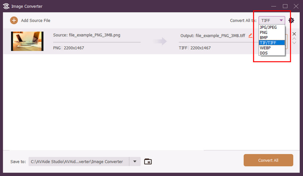This screenshot has width=303, height=176.
Task: Click the file_example_PNG_3MB thumbnail preview
Action: tap(27, 41)
